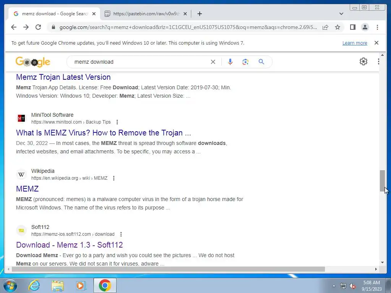Open Memz Trojan Latest Version result
This screenshot has height=293, width=391.
(x=63, y=77)
